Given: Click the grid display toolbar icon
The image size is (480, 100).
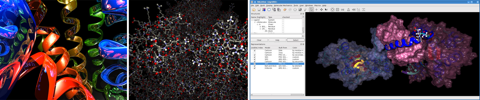Looking at the screenshot, I should (x=337, y=10).
